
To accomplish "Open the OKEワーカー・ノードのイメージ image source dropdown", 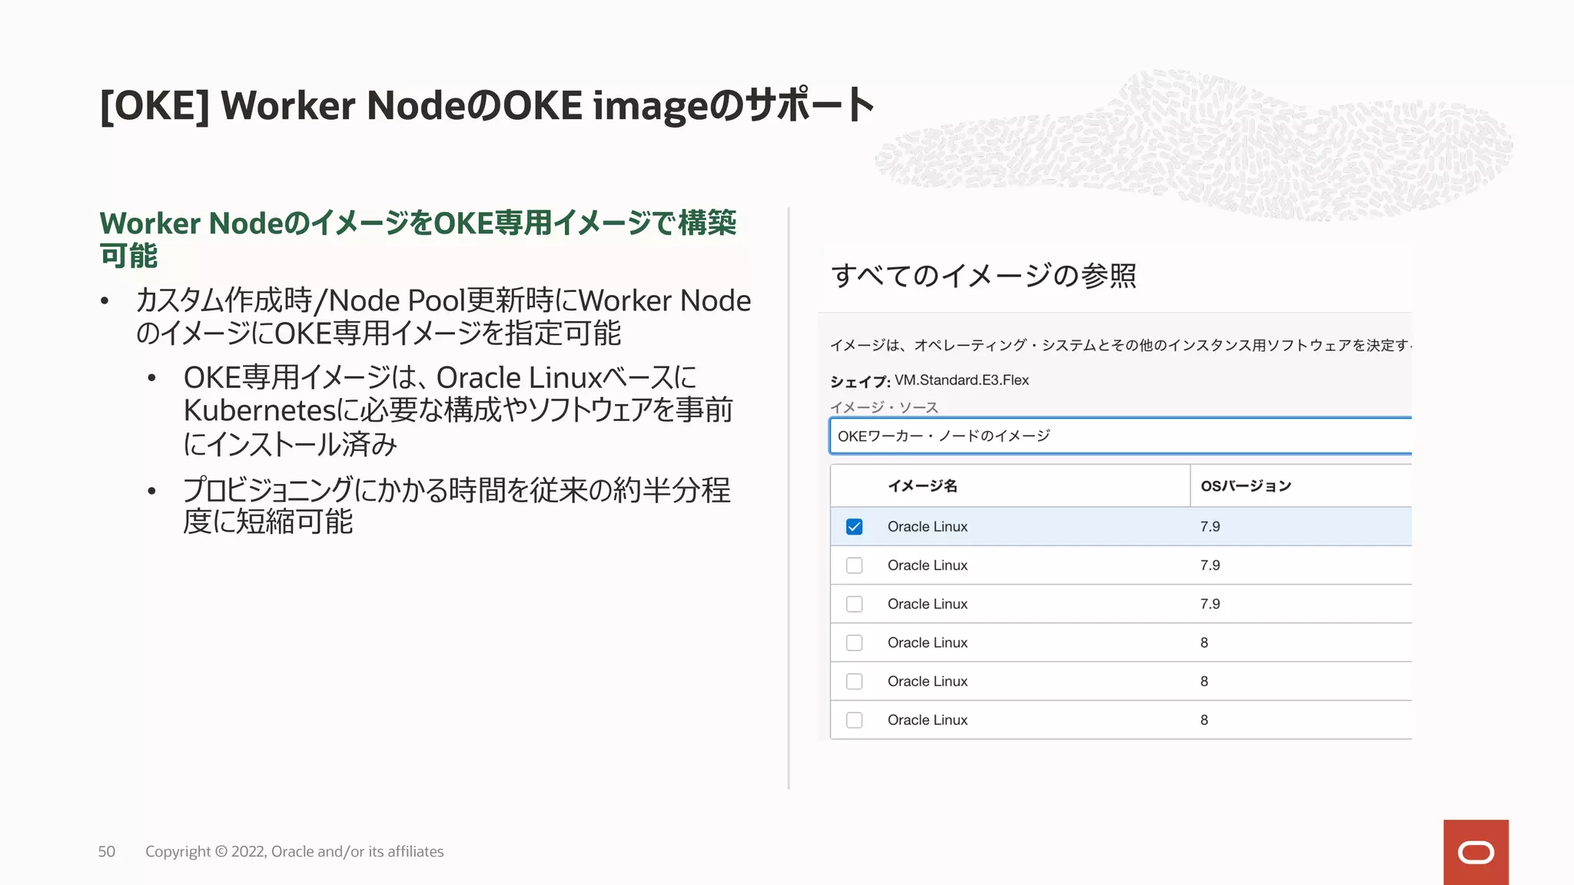I will point(1121,436).
